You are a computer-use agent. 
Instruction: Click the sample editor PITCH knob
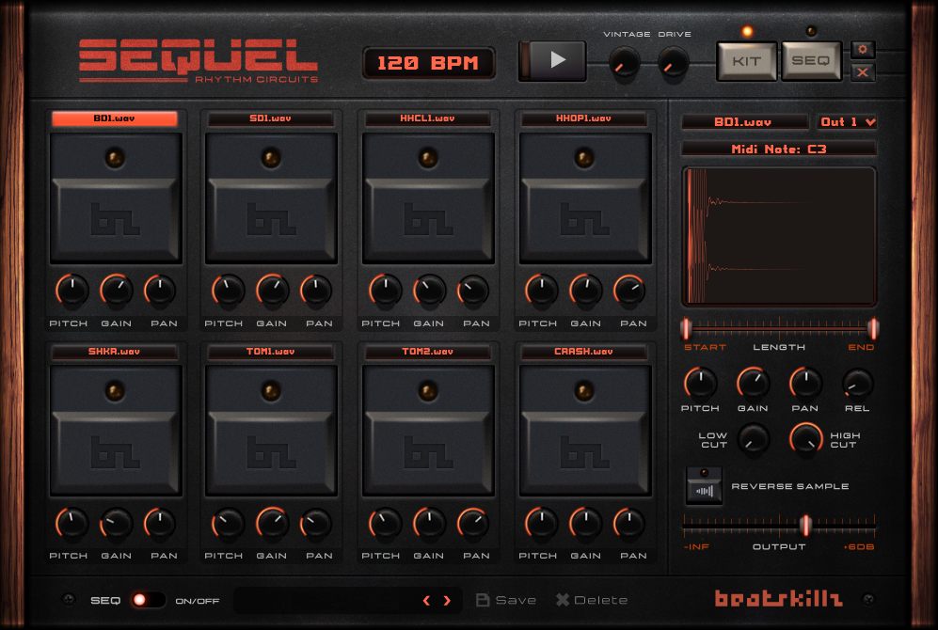(700, 383)
